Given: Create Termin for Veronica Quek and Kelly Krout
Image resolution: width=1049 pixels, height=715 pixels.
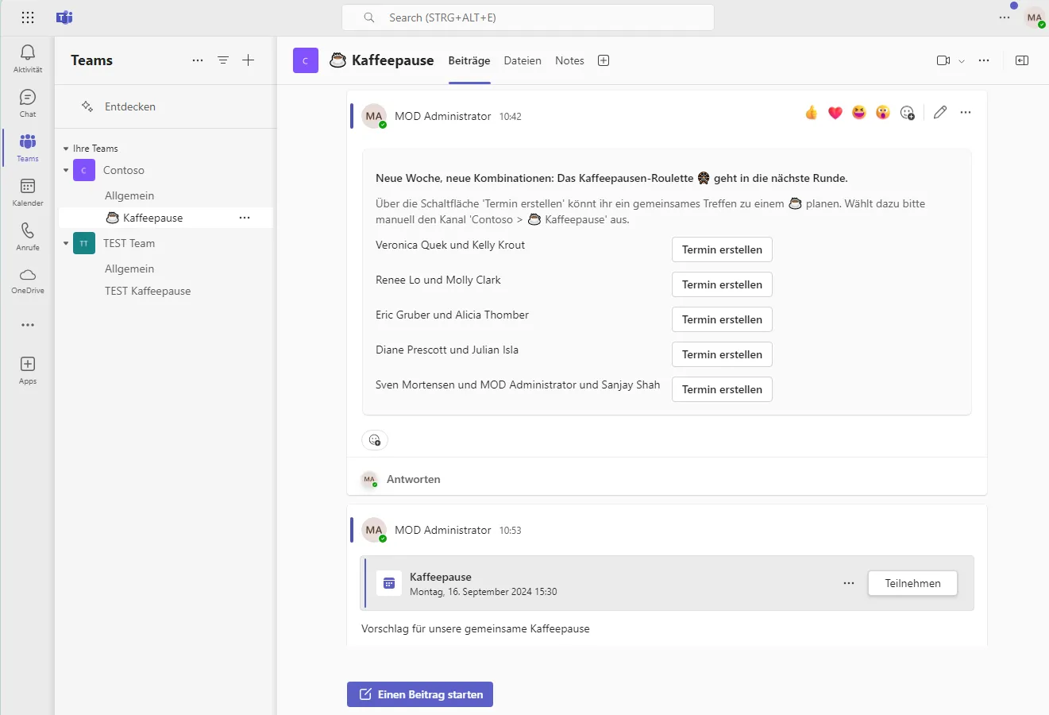Looking at the screenshot, I should 722,249.
